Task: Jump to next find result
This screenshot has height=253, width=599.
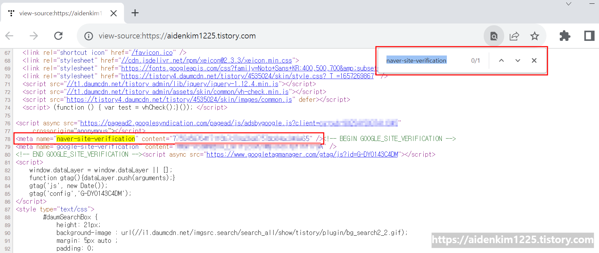Action: [x=518, y=61]
